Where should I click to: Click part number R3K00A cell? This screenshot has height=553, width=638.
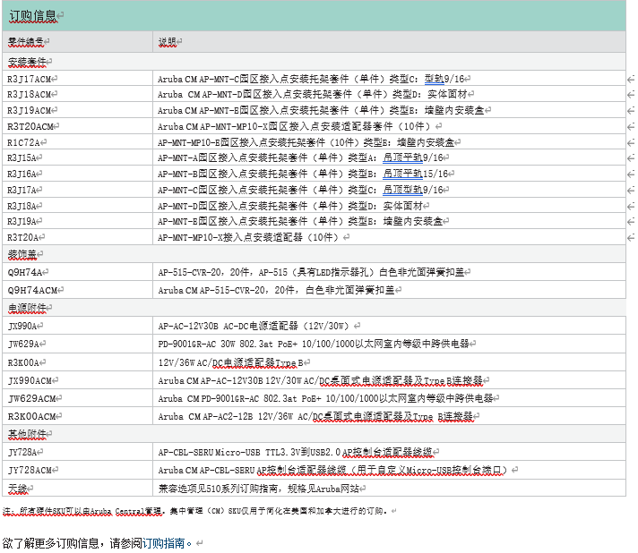click(x=78, y=362)
